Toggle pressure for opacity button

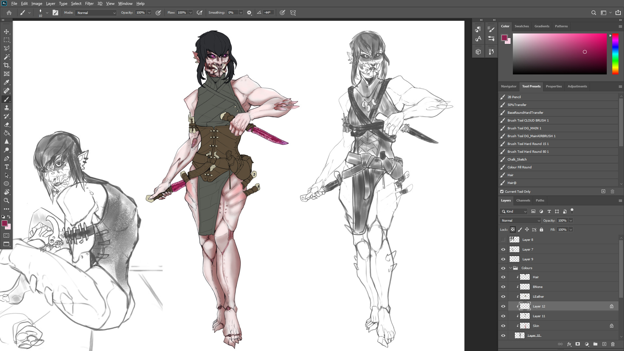[158, 13]
